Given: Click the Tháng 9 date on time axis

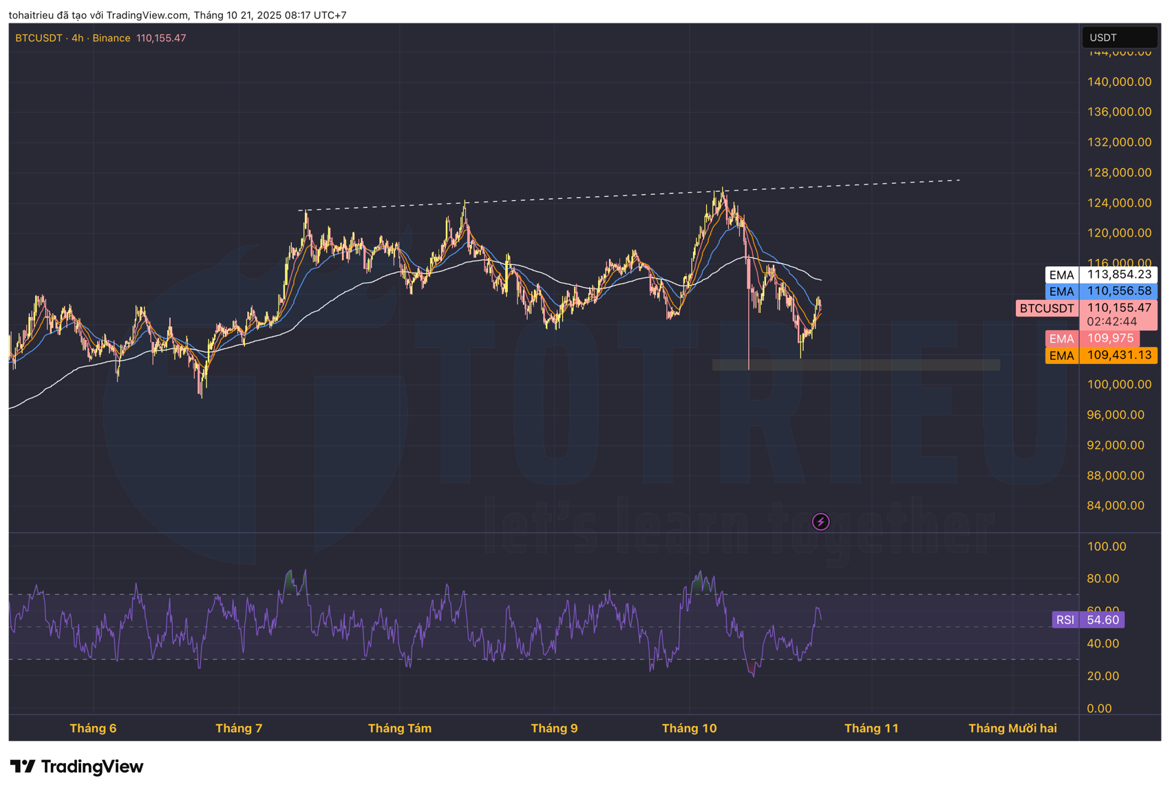Looking at the screenshot, I should 554,728.
